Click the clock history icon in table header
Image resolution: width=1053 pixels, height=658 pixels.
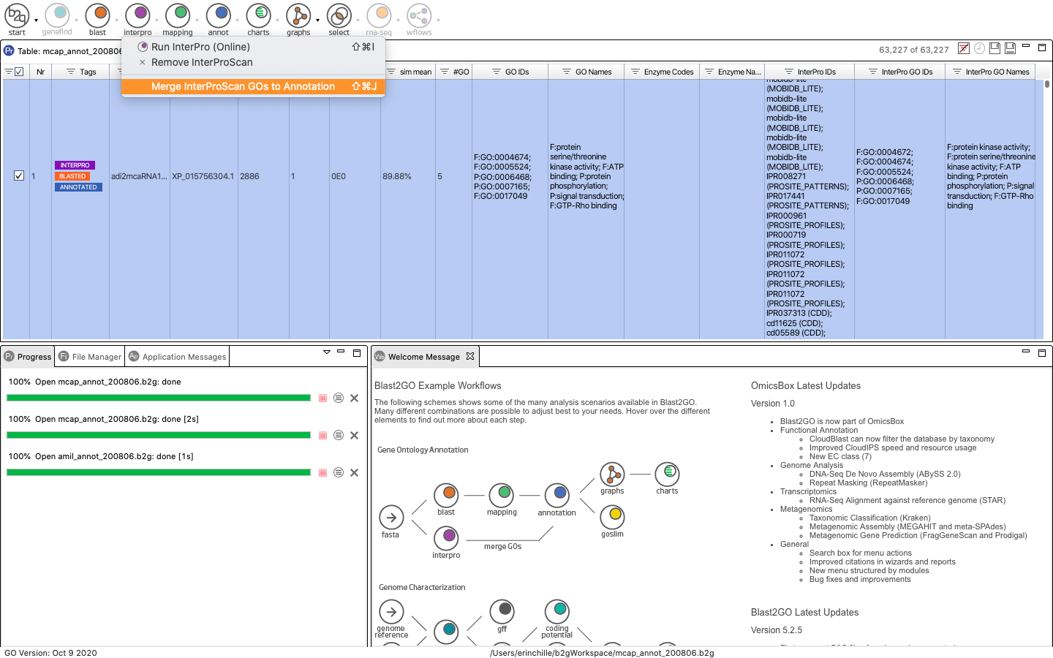[979, 48]
